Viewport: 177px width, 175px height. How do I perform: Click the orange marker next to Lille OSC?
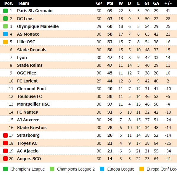click(5, 42)
